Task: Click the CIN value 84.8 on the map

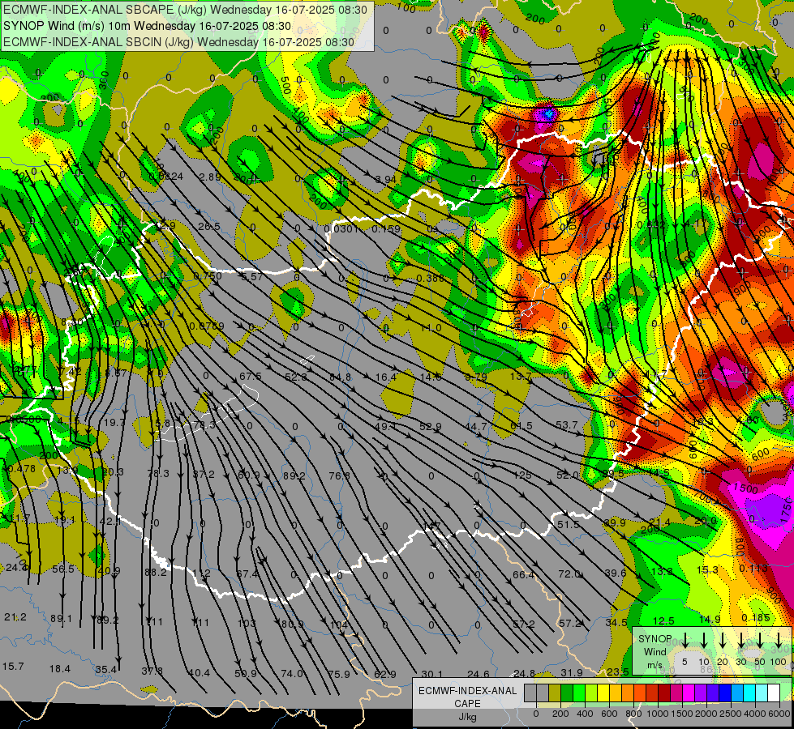Action: (341, 377)
